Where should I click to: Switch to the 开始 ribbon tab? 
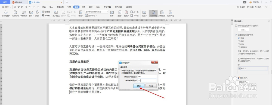pyautogui.click(x=44, y=7)
